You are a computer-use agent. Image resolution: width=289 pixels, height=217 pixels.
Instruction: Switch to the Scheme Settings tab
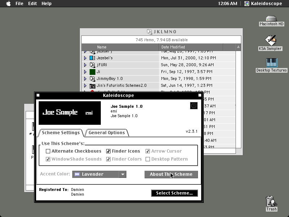[61, 133]
